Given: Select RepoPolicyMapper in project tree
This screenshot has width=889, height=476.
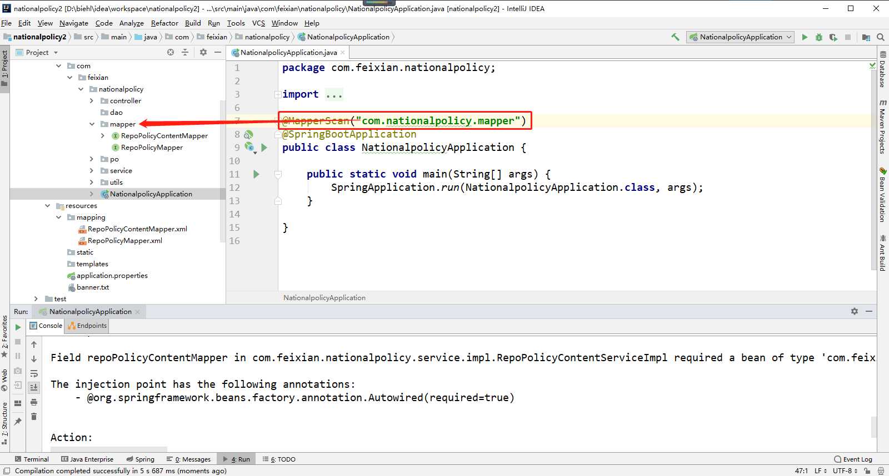Looking at the screenshot, I should click(152, 148).
